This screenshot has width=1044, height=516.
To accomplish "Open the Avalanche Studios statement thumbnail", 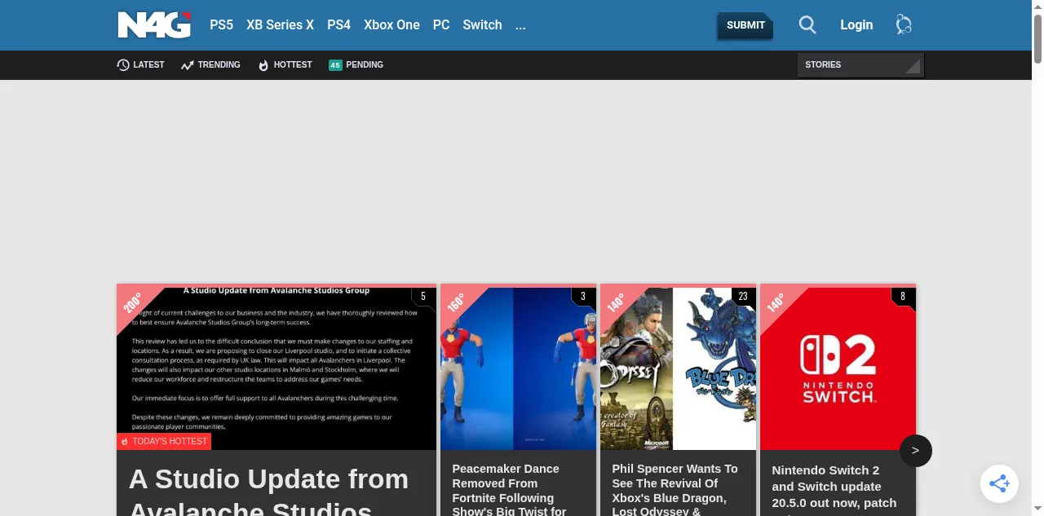I will (x=276, y=367).
